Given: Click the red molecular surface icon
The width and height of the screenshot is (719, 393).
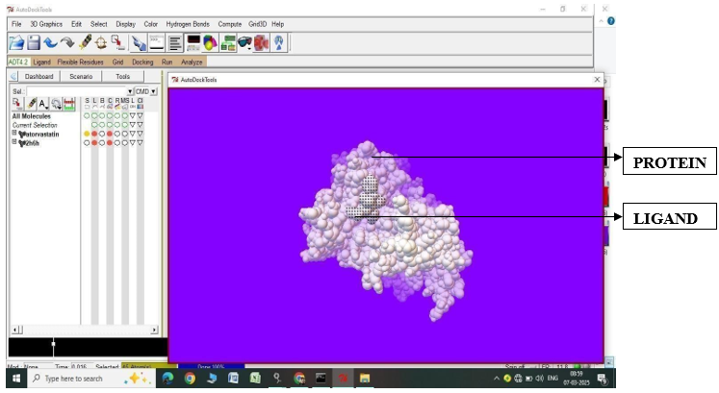Looking at the screenshot, I should pos(261,42).
